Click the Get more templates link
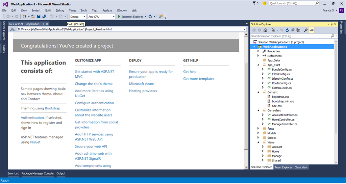 click(x=199, y=79)
